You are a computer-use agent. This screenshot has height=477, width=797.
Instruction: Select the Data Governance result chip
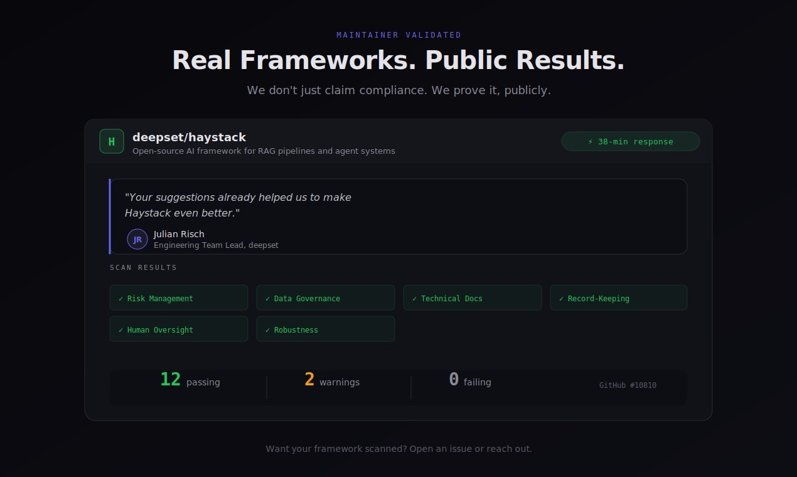pyautogui.click(x=326, y=297)
